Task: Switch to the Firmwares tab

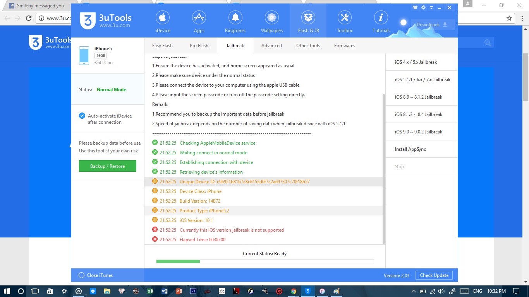Action: pyautogui.click(x=345, y=46)
